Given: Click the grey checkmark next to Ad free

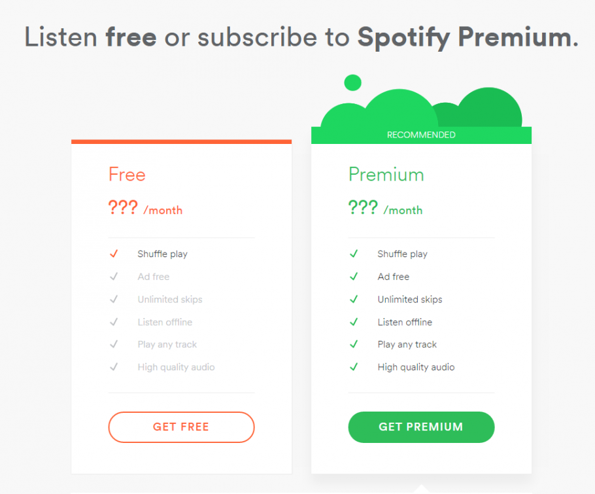Looking at the screenshot, I should pos(114,276).
